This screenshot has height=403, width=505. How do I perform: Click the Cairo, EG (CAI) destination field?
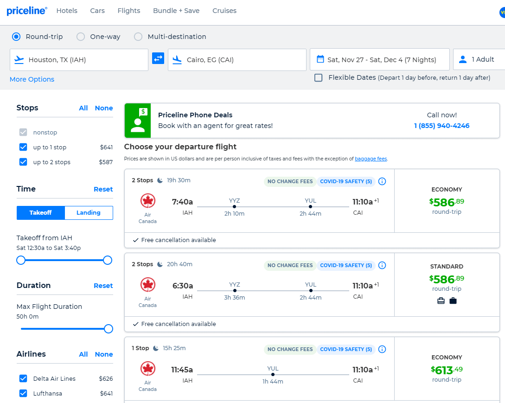point(237,60)
